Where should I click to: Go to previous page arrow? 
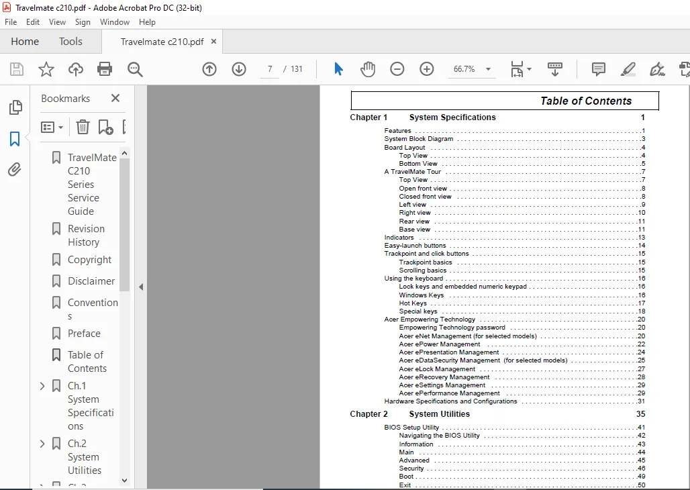click(x=209, y=69)
